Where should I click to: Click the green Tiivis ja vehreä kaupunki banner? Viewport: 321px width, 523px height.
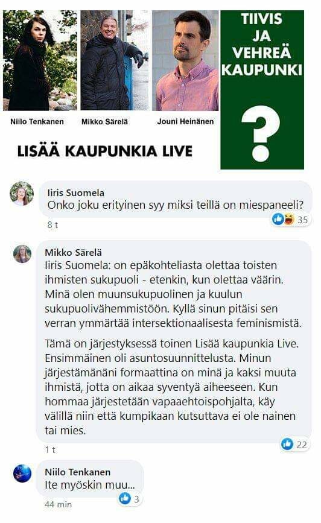coord(262,90)
